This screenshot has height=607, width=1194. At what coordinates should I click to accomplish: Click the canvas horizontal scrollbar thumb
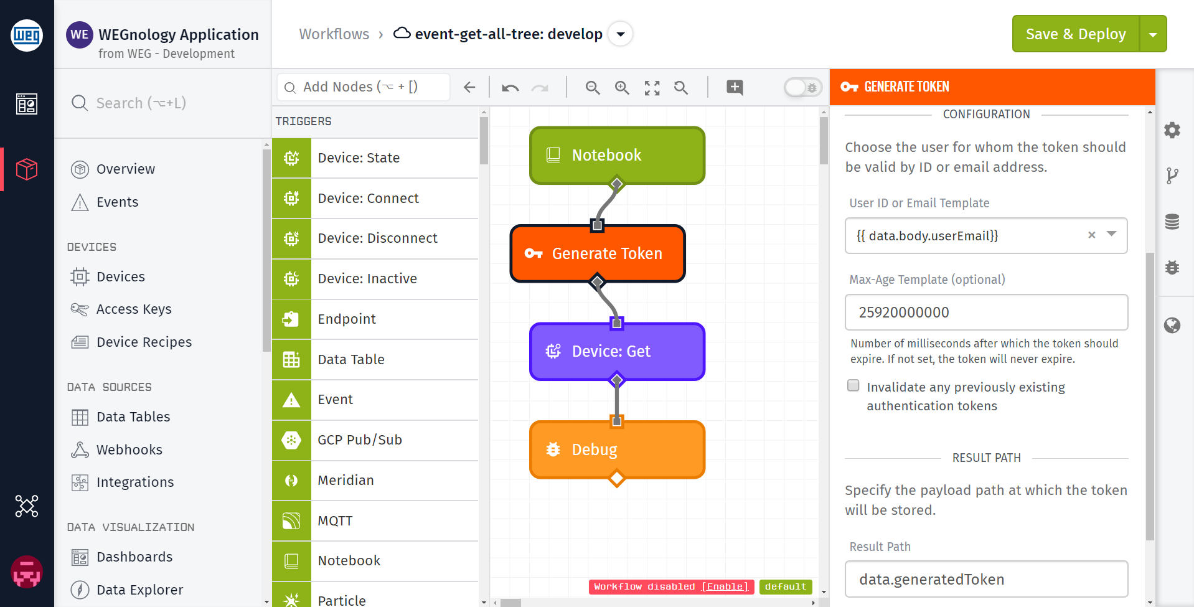tap(510, 603)
